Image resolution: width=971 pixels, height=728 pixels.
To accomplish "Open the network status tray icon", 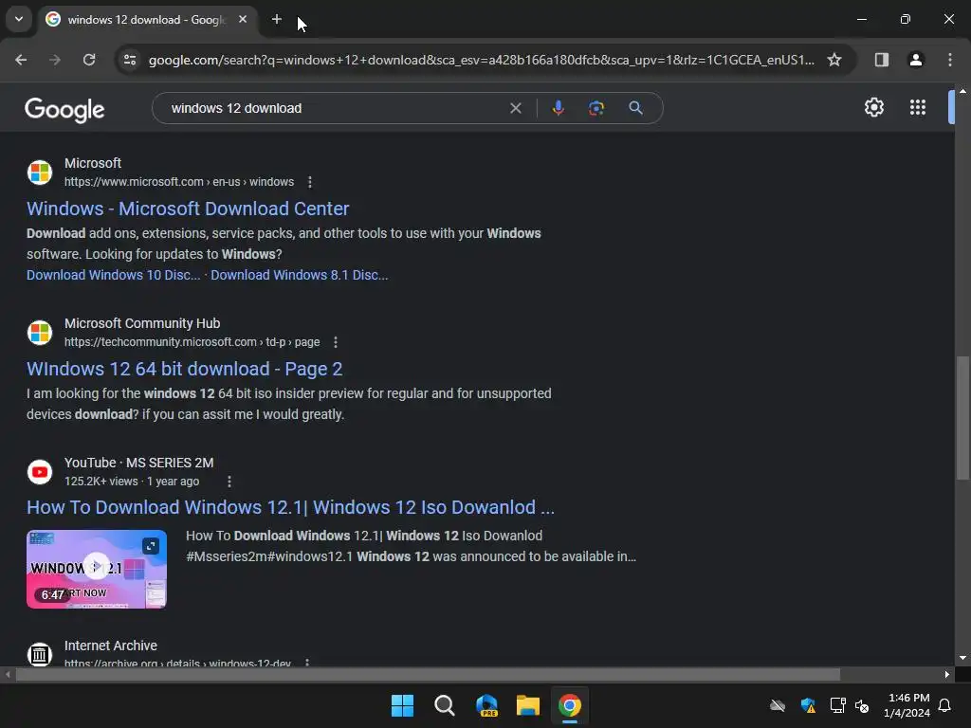I will coord(837,705).
